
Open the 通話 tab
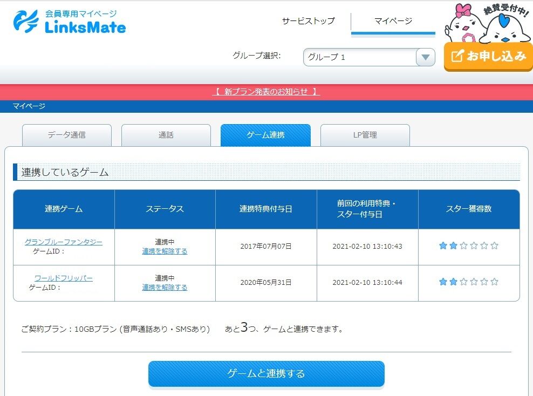click(166, 135)
